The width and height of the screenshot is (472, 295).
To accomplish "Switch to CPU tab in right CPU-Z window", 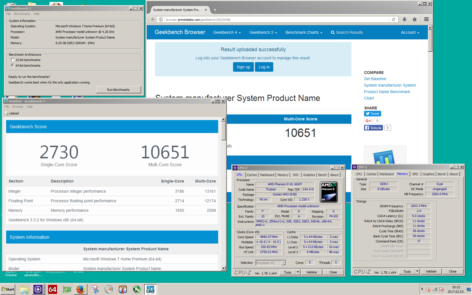I will click(359, 174).
